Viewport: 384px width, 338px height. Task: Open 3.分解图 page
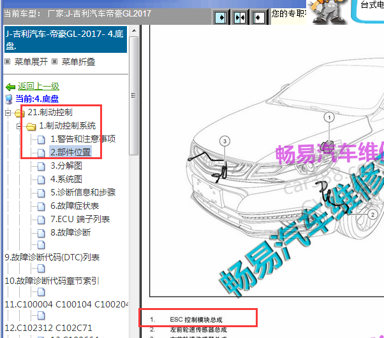(x=66, y=166)
